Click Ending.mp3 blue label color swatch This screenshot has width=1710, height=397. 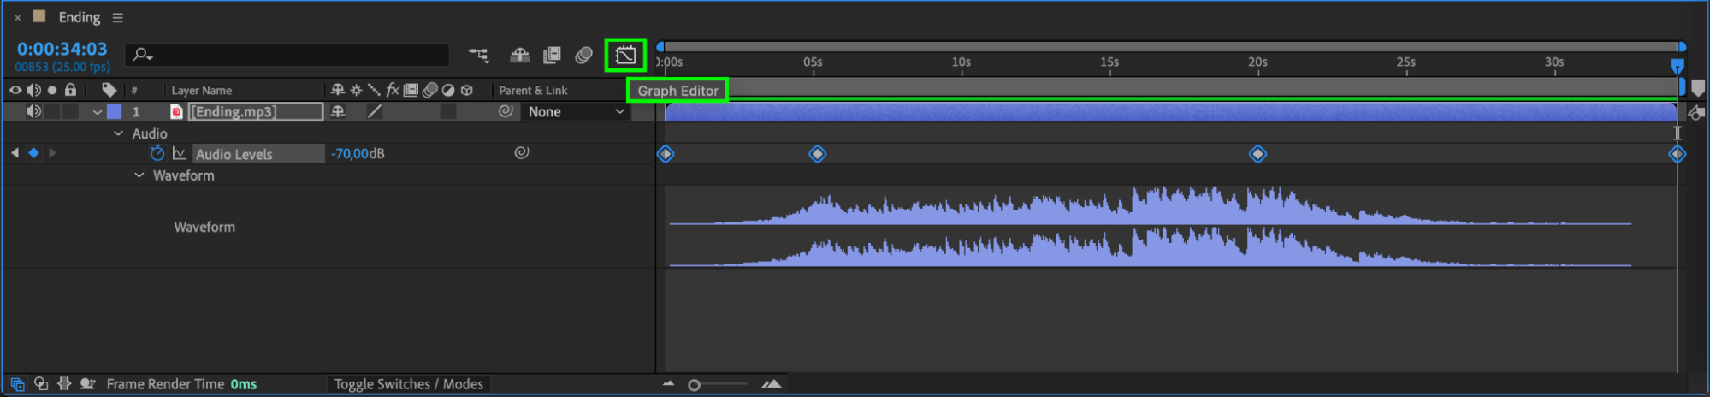[114, 111]
